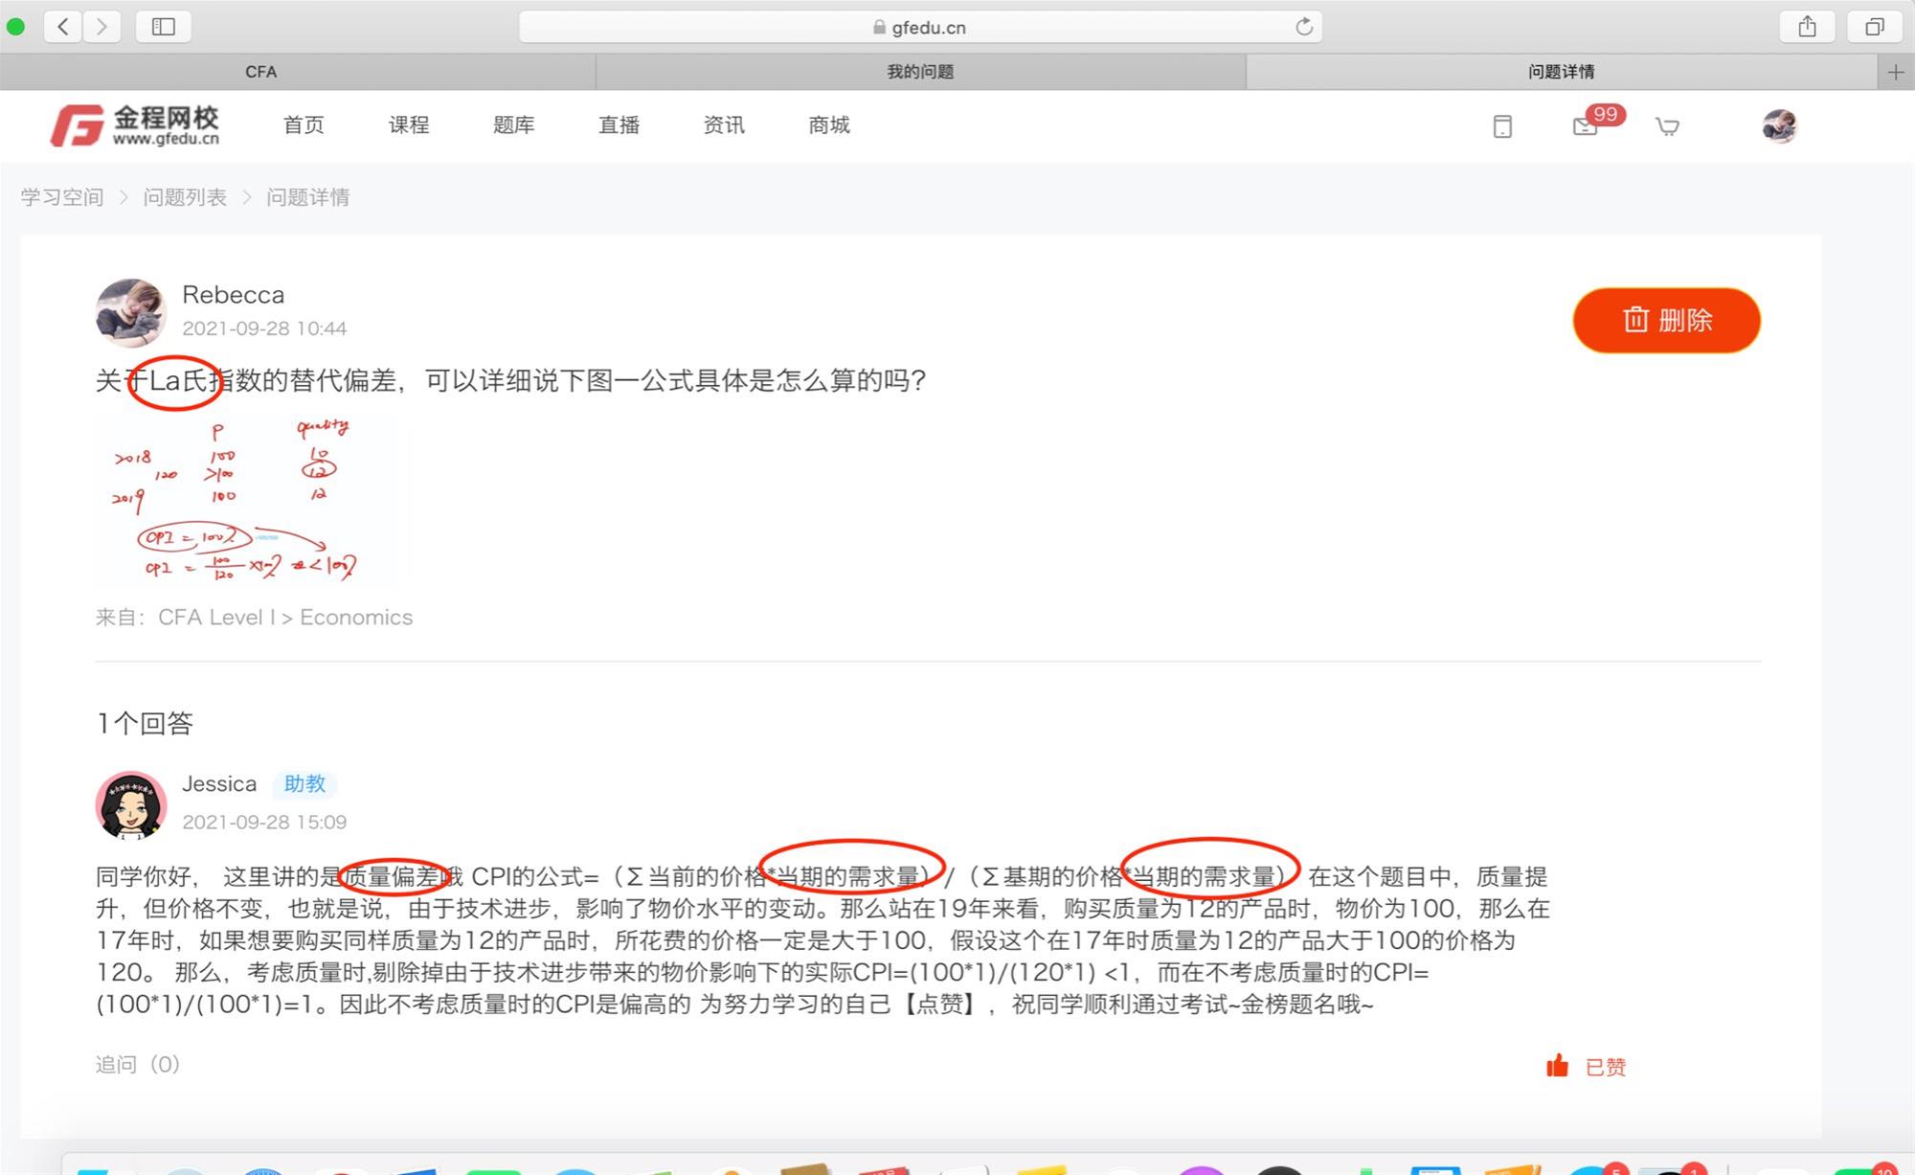Open messages envelope icon with 99 badge
1915x1175 pixels.
pos(1586,126)
